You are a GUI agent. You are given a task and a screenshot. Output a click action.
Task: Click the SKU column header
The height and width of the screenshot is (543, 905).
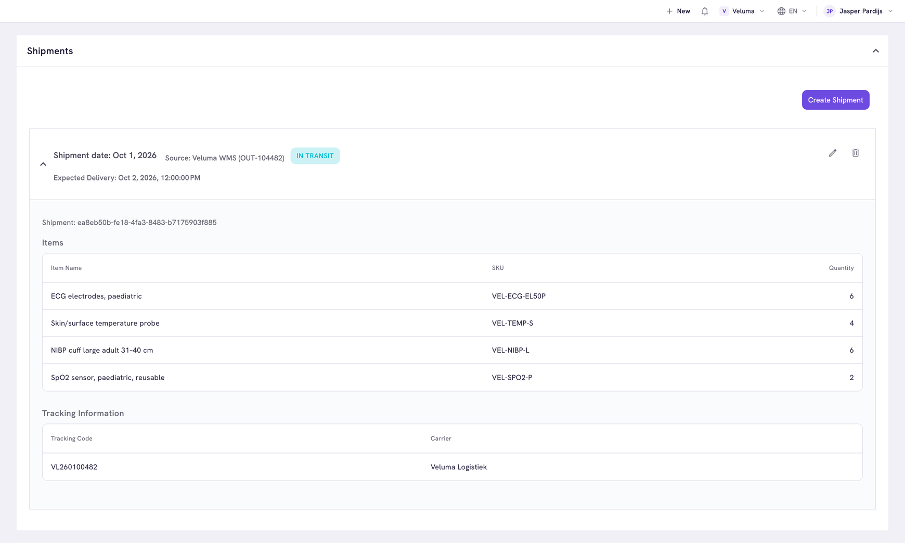pyautogui.click(x=498, y=268)
